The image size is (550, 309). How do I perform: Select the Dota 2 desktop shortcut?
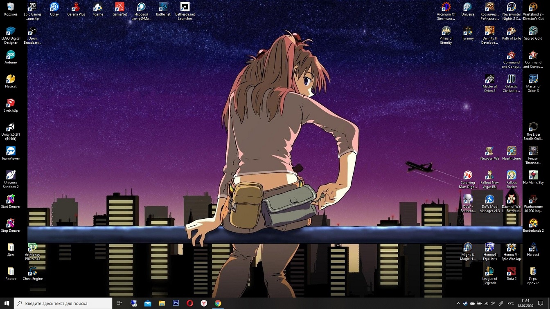(x=512, y=274)
